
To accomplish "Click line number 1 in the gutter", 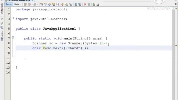I will [x=9, y=9].
